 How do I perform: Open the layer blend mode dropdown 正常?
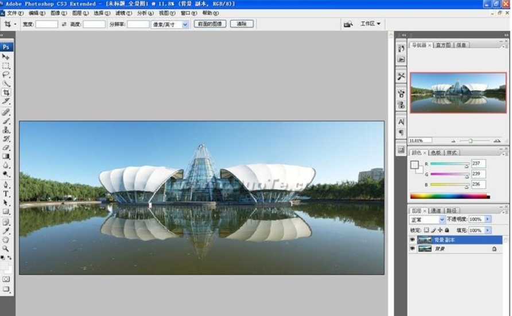pyautogui.click(x=427, y=219)
